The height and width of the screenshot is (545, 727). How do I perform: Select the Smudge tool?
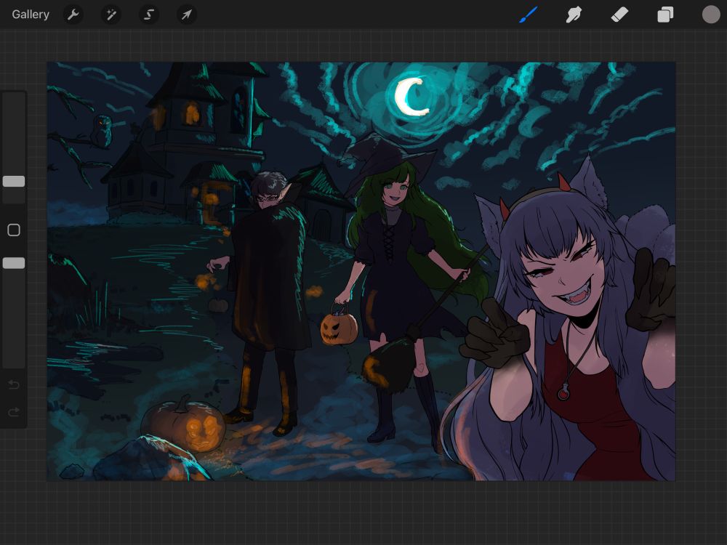tap(574, 15)
